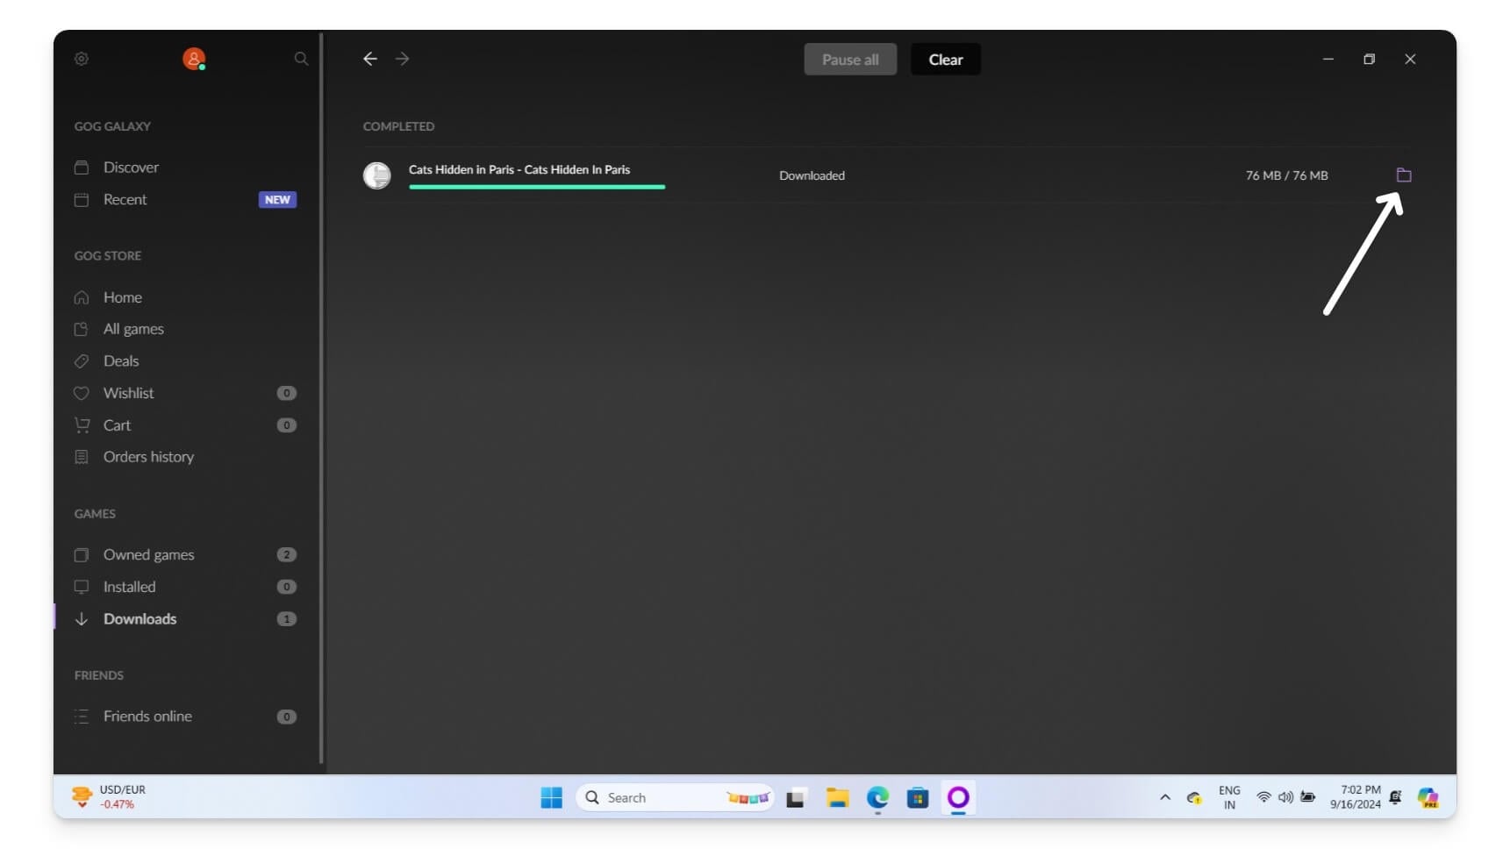The width and height of the screenshot is (1510, 849).
Task: Click the cloud weather tray icon
Action: [x=1194, y=798]
